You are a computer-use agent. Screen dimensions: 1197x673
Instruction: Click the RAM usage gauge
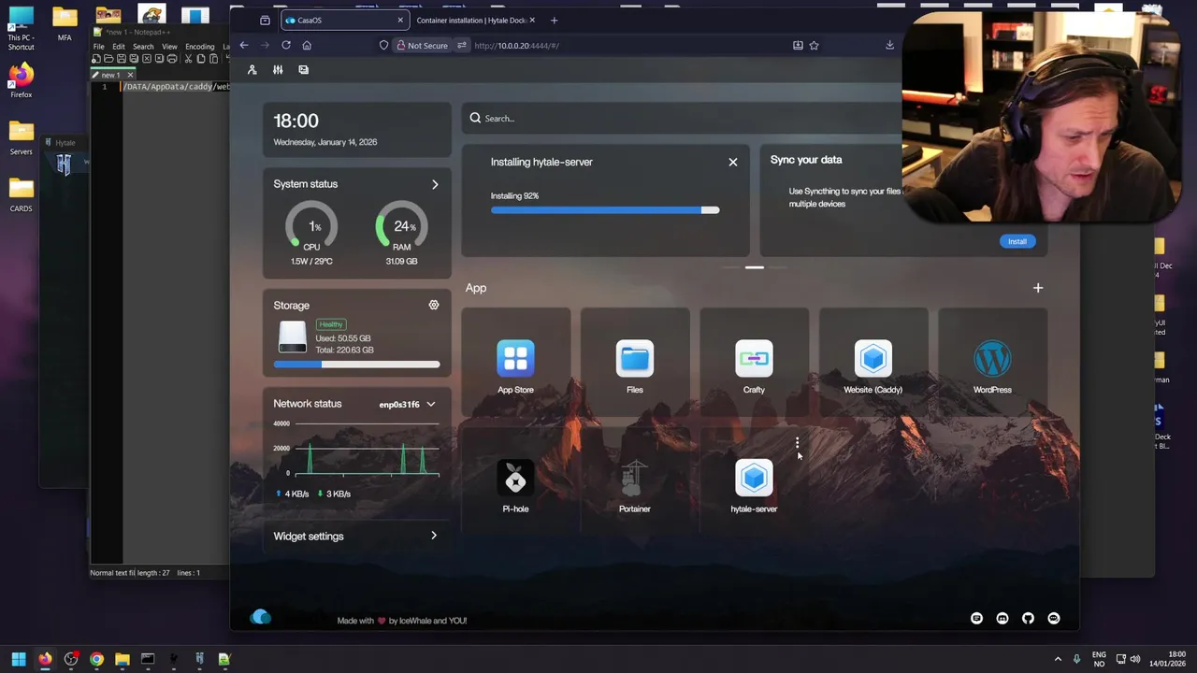401,228
